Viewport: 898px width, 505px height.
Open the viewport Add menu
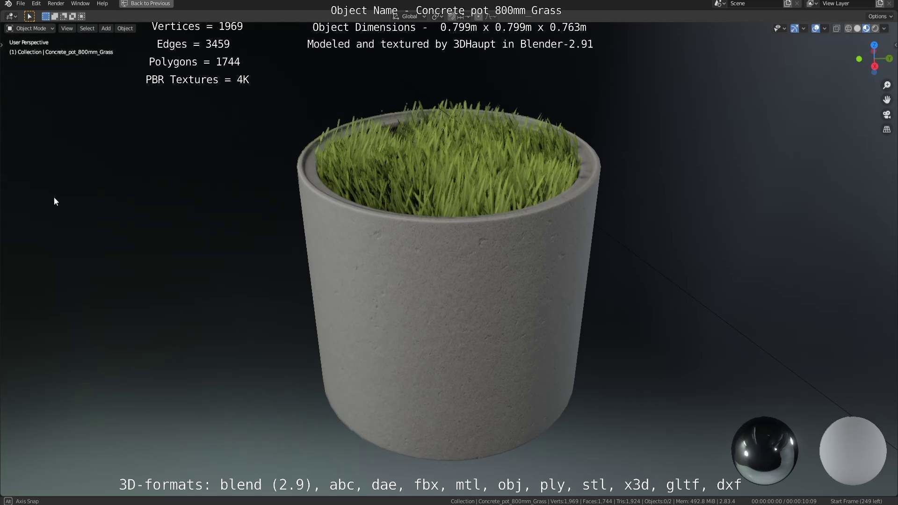106,29
